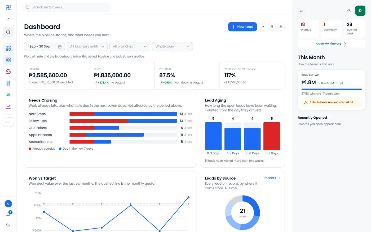
Task: Open the four equal squares grid icon
Action: [8, 60]
